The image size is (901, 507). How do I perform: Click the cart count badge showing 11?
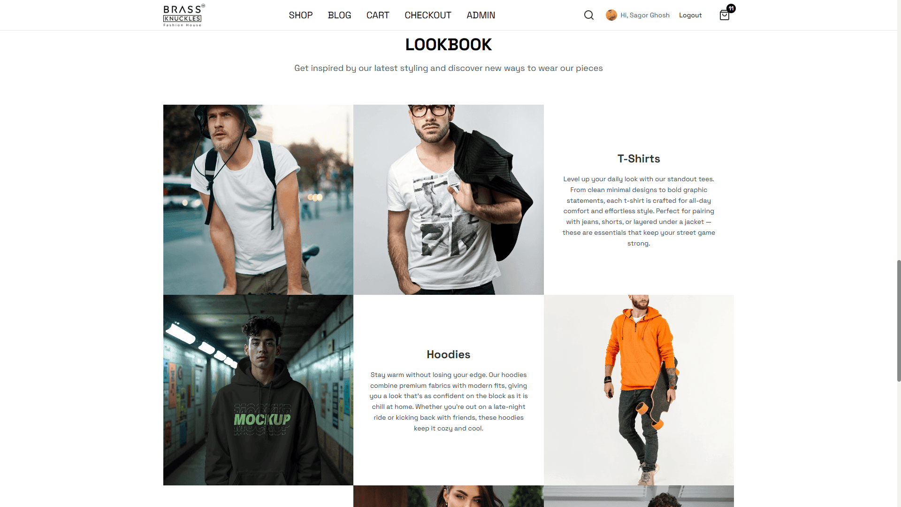(731, 8)
